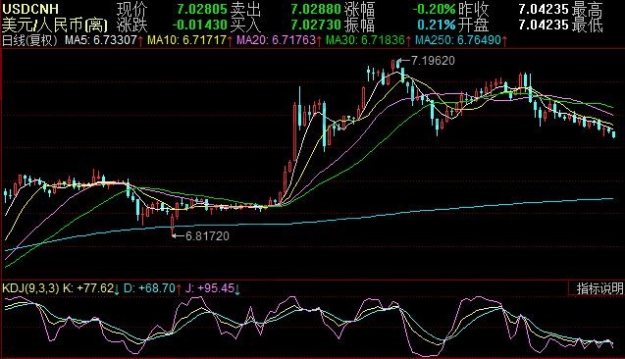This screenshot has height=359, width=625.
Task: Click the 美元/人民币(离) name label
Action: [55, 26]
